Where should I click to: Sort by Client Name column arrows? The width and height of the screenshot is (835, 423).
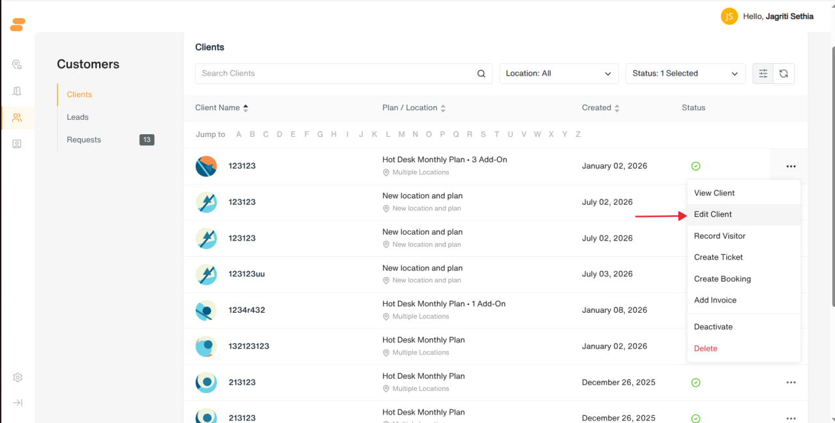tap(246, 108)
